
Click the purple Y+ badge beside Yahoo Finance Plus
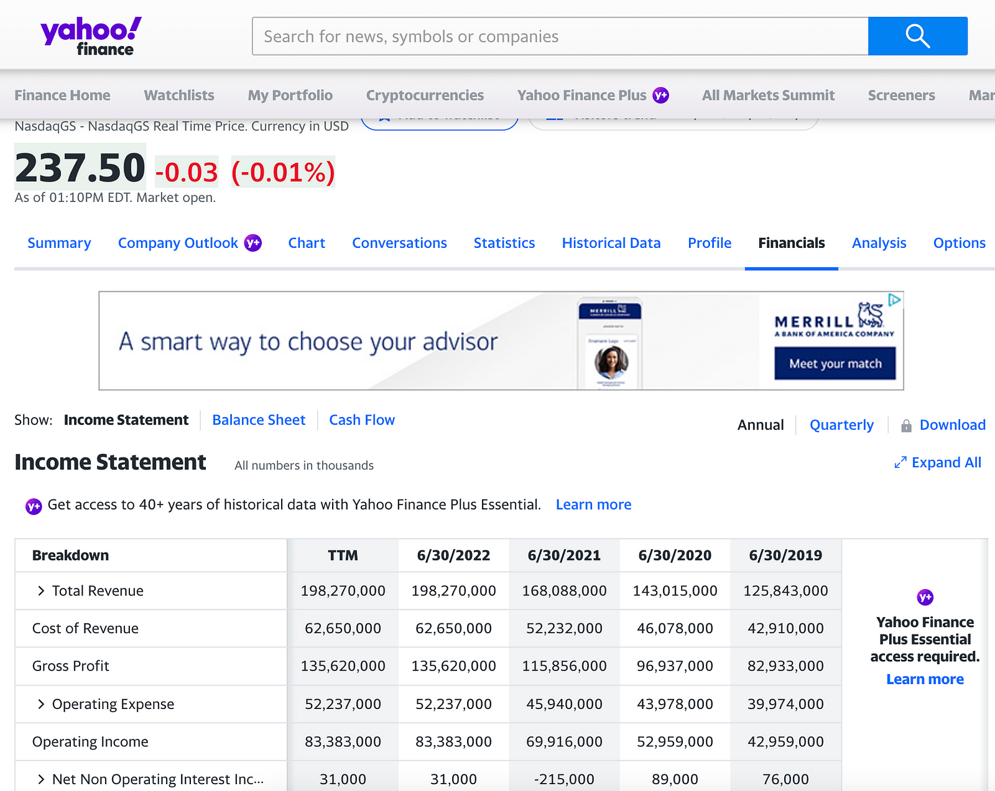coord(660,95)
